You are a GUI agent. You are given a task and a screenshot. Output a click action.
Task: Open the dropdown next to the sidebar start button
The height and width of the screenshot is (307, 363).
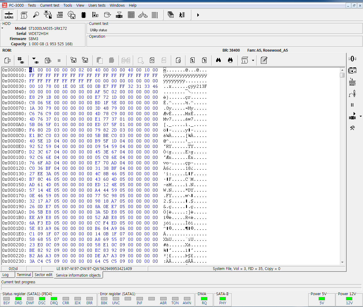(x=360, y=116)
